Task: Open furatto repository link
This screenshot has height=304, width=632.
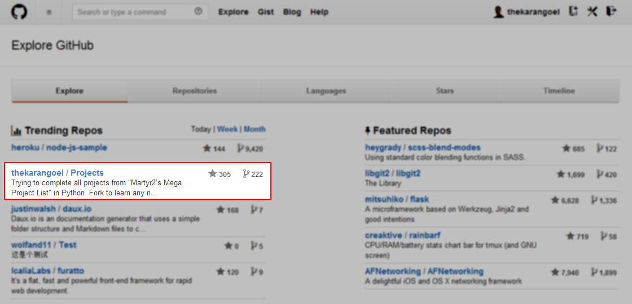Action: coord(71,271)
